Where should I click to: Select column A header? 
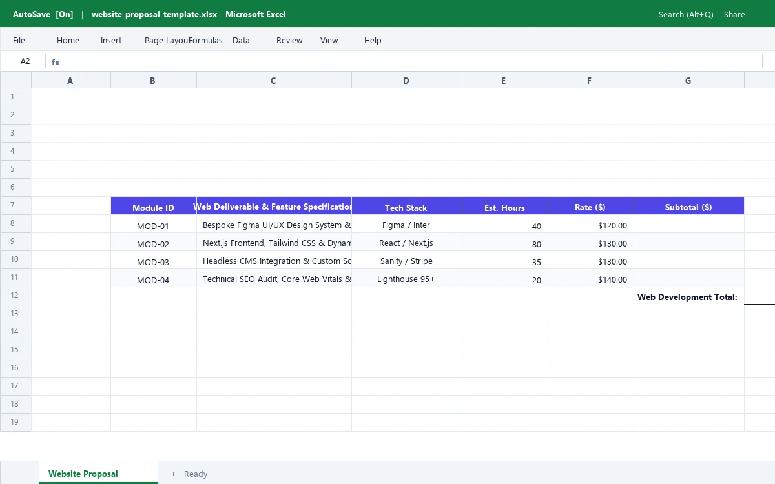click(71, 80)
